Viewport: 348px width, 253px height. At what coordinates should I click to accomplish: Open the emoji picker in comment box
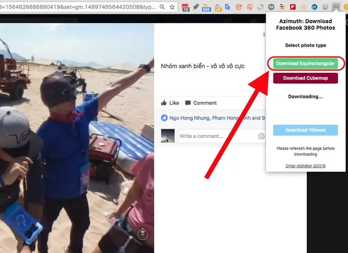point(261,136)
